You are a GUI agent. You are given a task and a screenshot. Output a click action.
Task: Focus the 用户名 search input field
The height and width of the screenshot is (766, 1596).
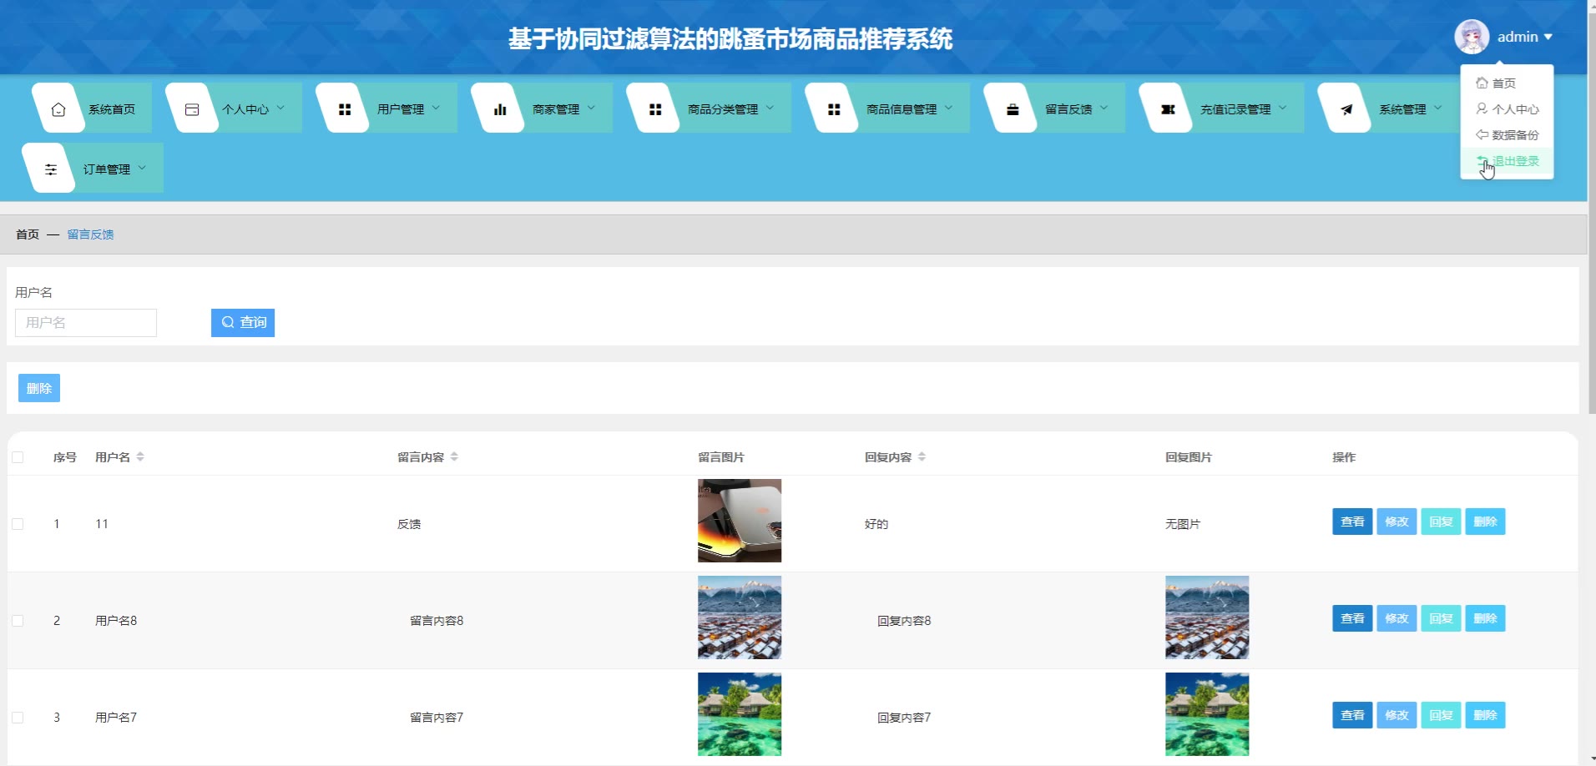(86, 323)
